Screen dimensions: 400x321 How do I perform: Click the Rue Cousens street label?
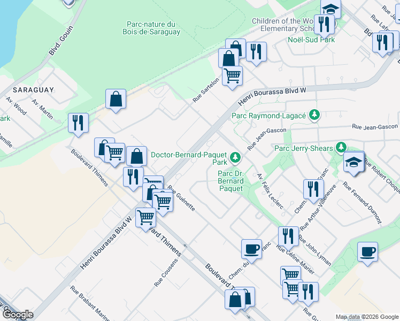pos(166,273)
